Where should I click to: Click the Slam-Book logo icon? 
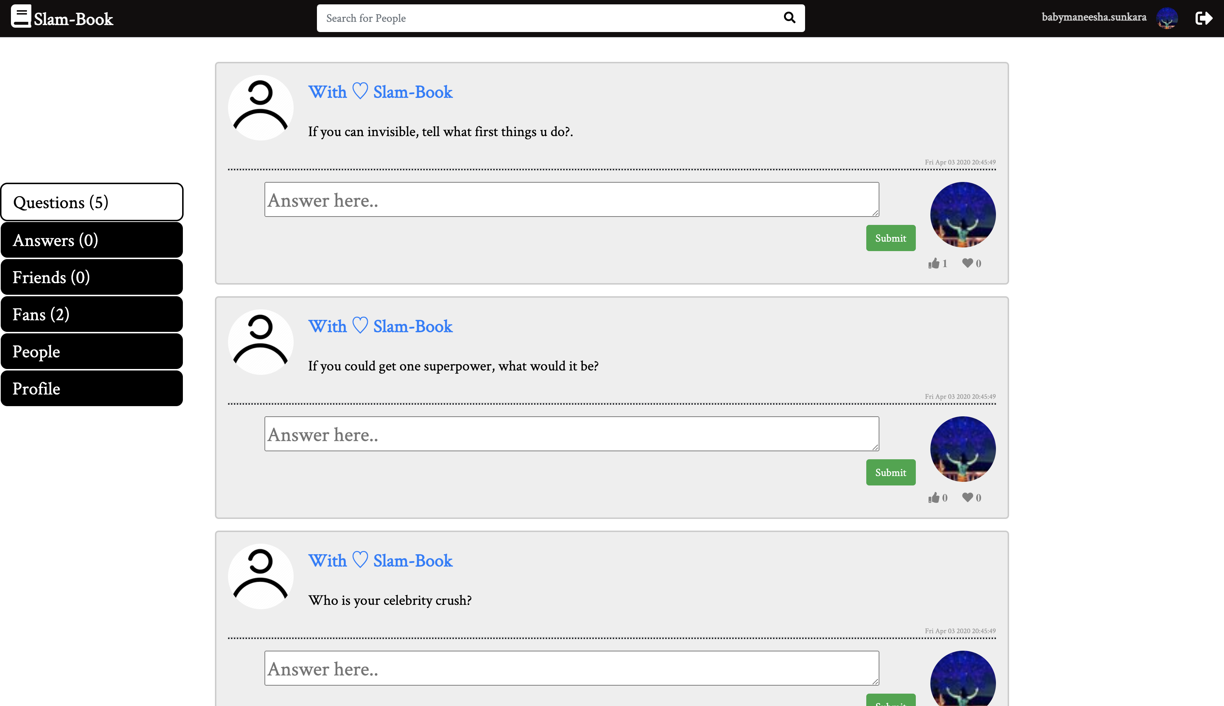(x=21, y=16)
